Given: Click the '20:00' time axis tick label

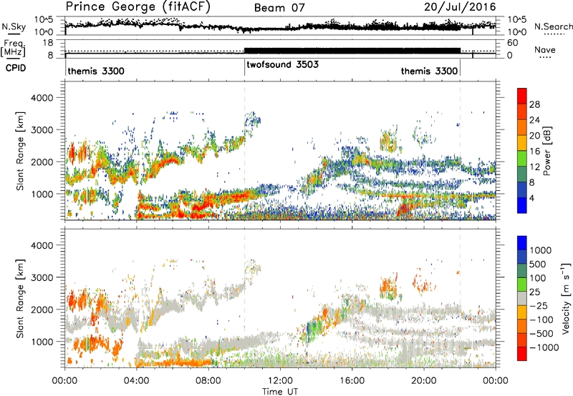Looking at the screenshot, I should pos(424,381).
